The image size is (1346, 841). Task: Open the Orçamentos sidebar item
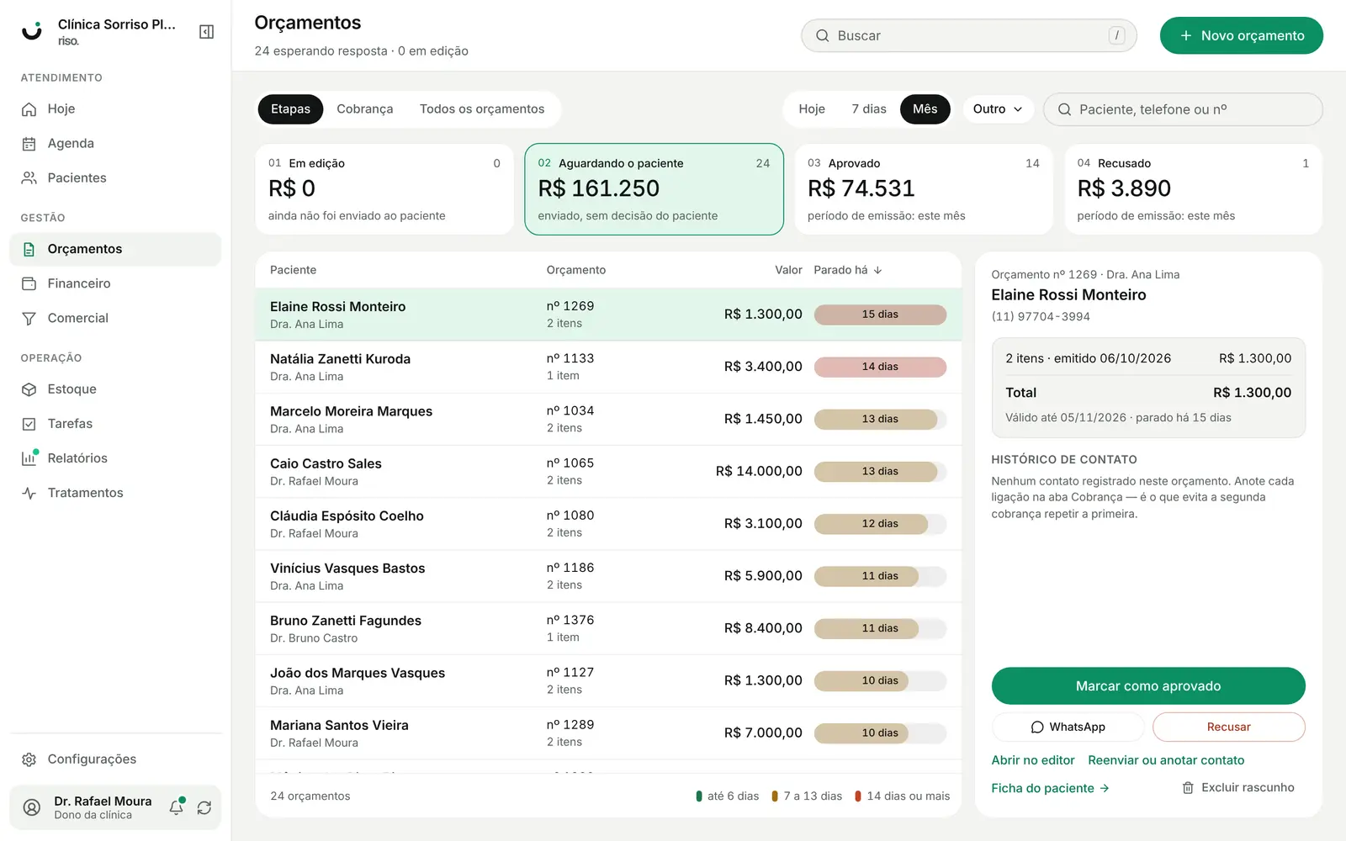tap(115, 249)
